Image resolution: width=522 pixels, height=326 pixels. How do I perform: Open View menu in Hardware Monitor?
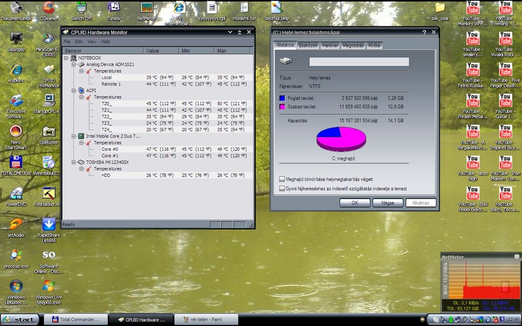click(x=92, y=42)
